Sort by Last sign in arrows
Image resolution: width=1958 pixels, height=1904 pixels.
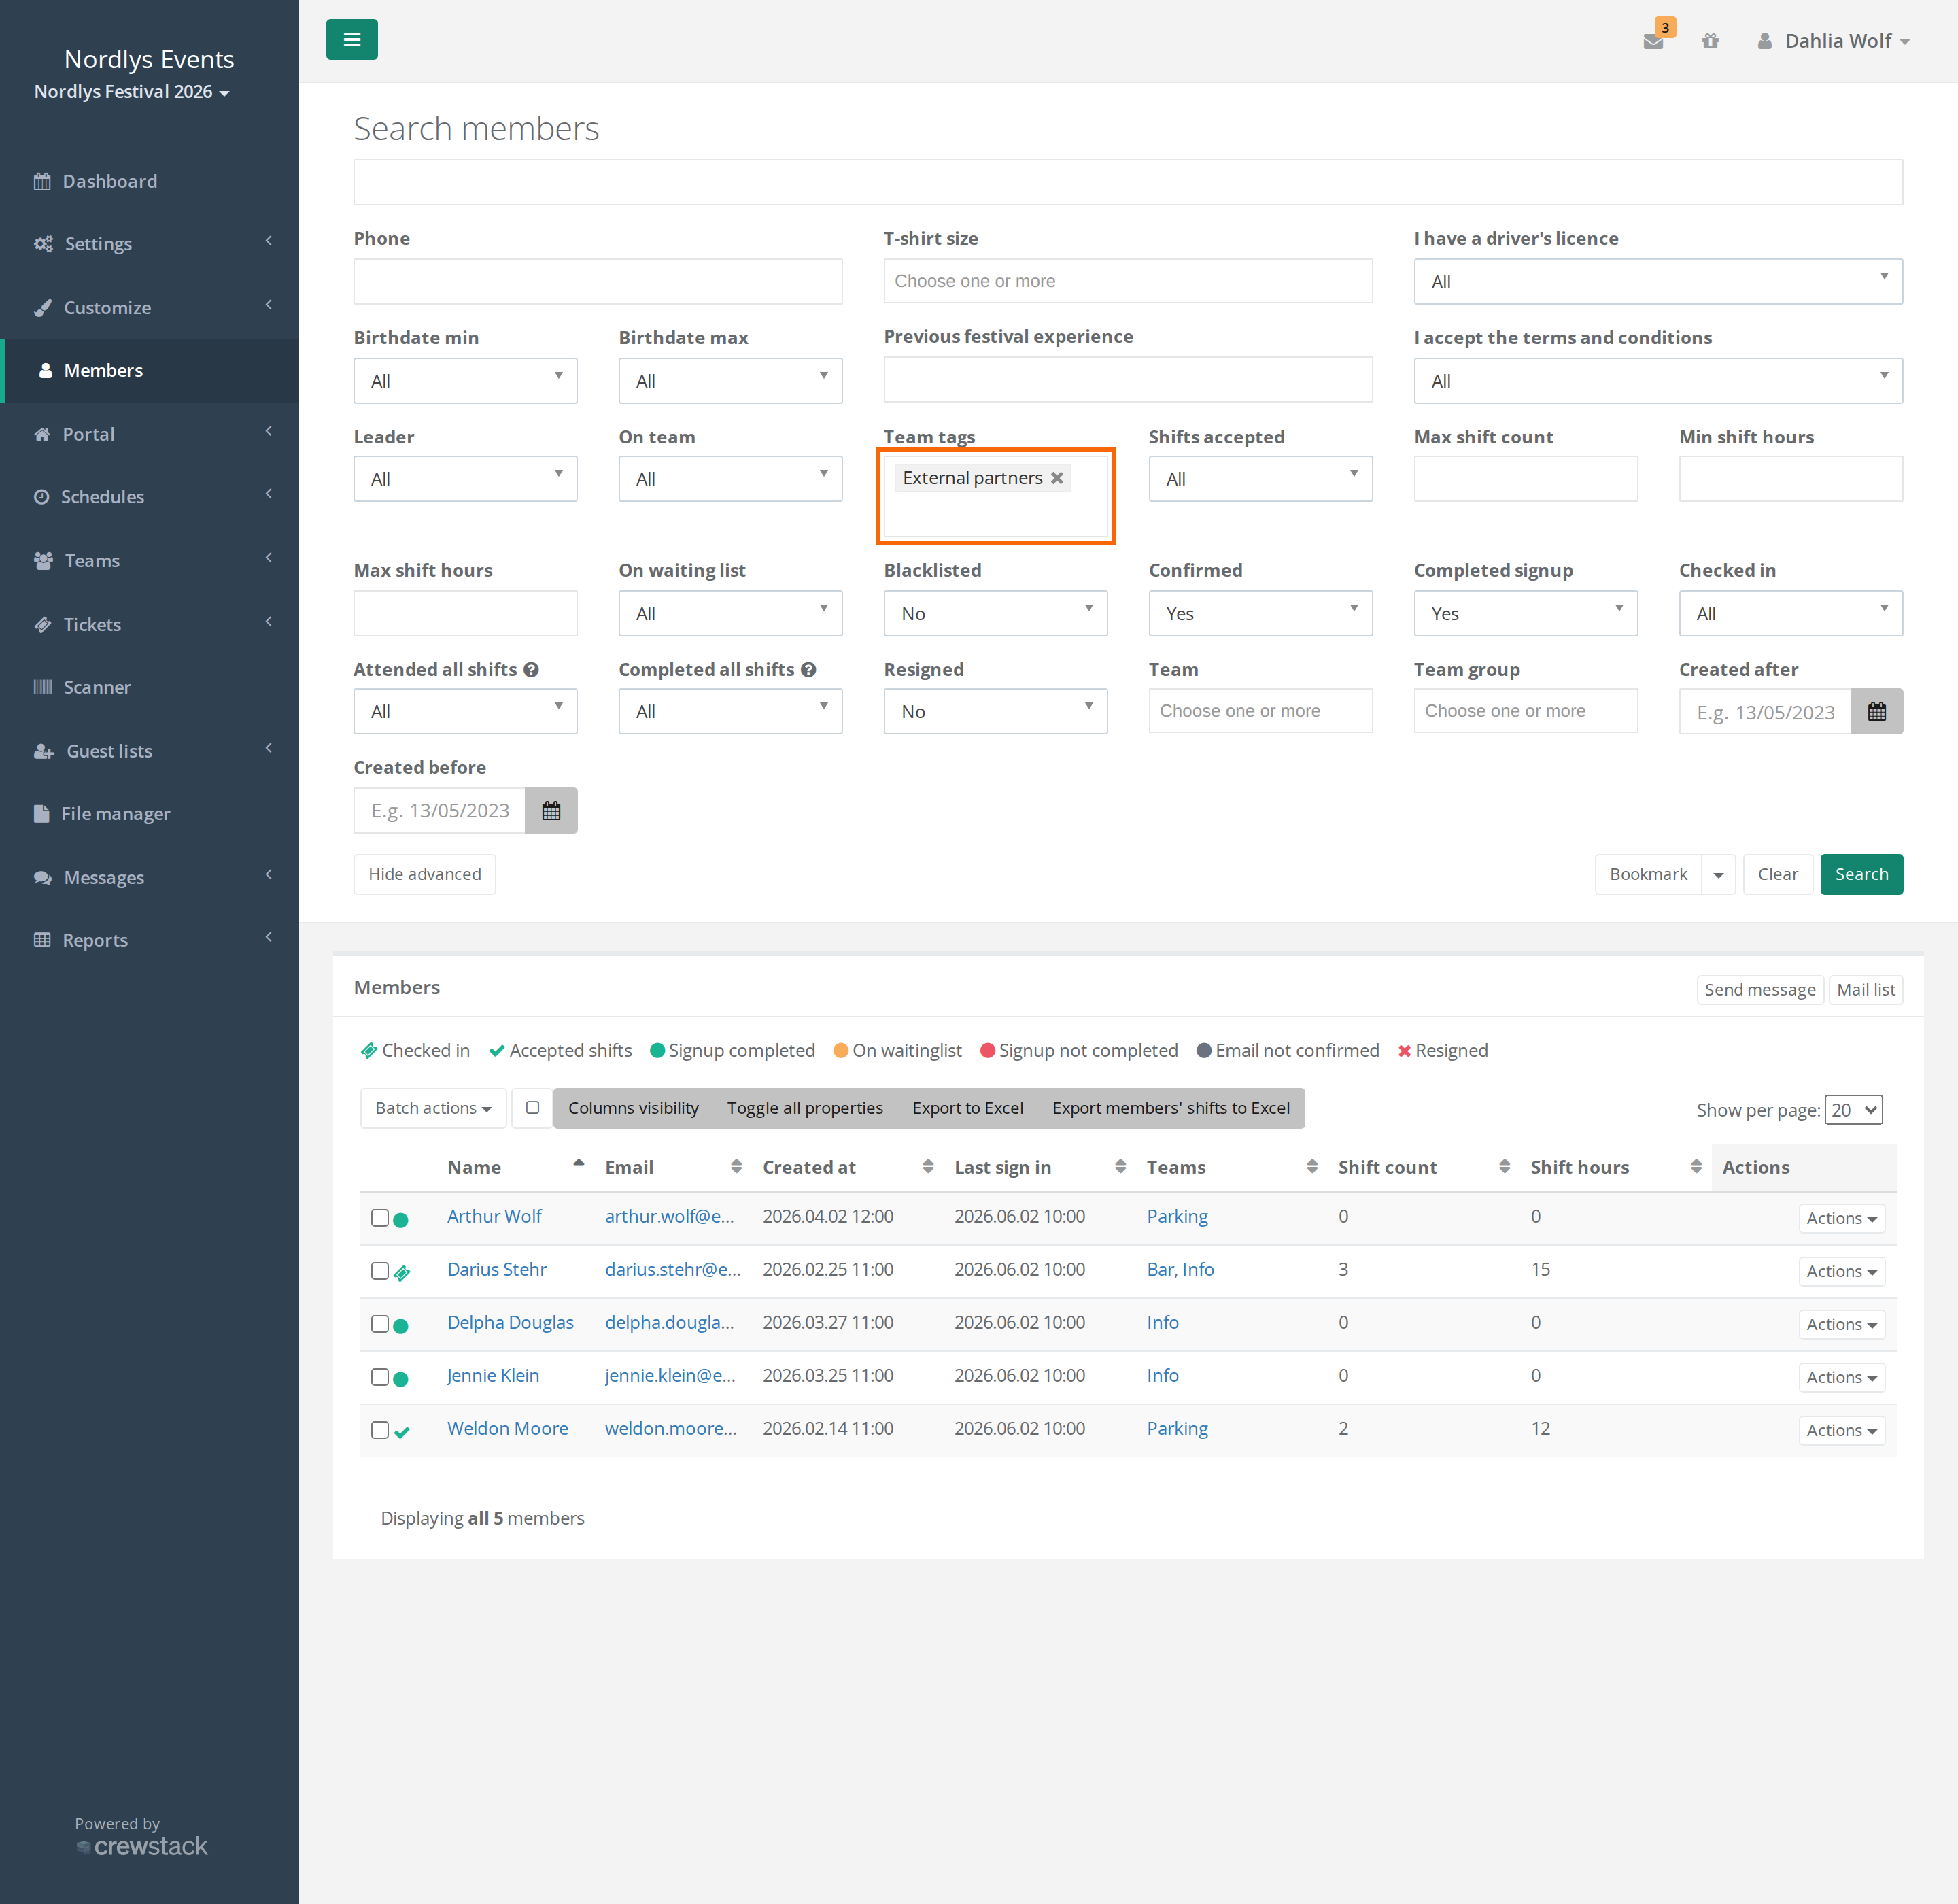[1120, 1166]
